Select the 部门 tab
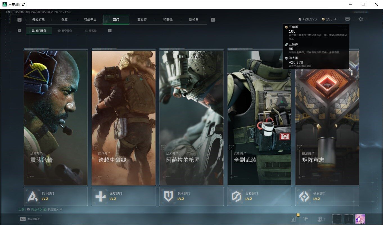This screenshot has width=383, height=225. point(116,20)
